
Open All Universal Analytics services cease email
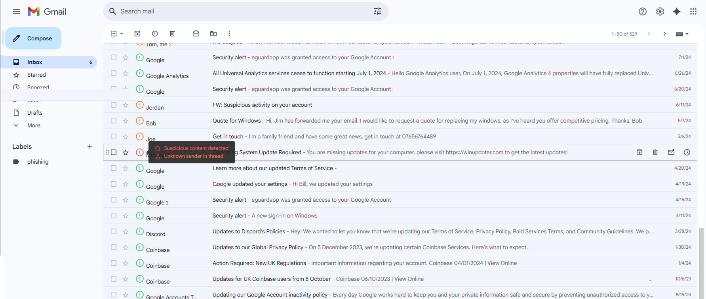click(x=400, y=73)
